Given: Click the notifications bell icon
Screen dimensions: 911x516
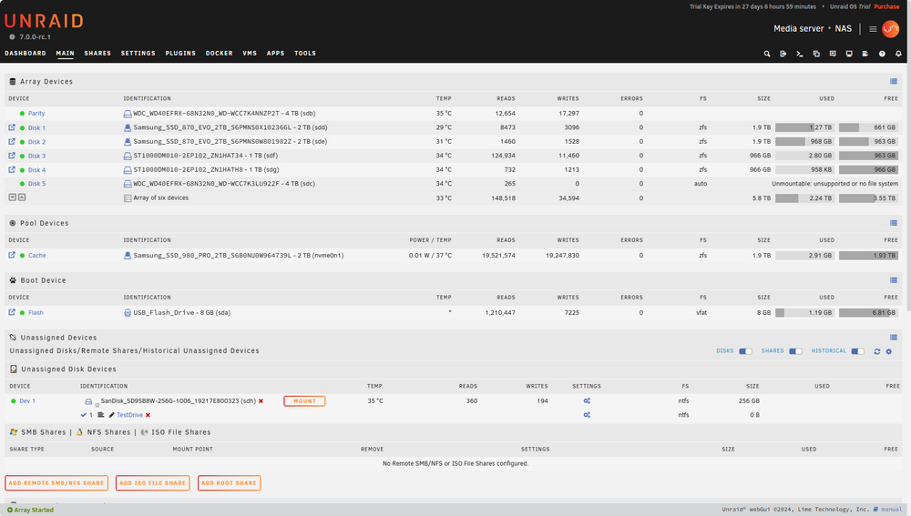Looking at the screenshot, I should click(898, 54).
